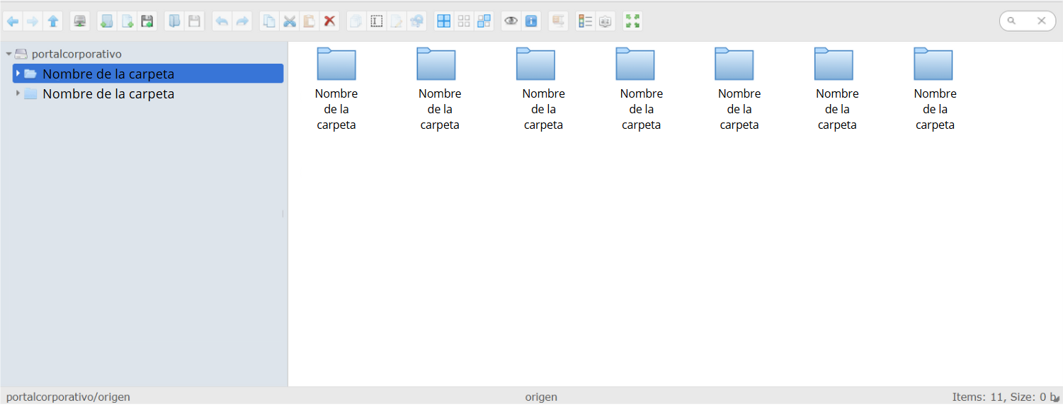1063x407 pixels.
Task: Cut selection with the scissors icon
Action: point(289,21)
